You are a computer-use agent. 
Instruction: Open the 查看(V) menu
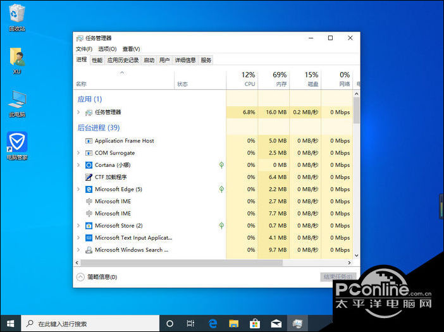[x=131, y=49]
